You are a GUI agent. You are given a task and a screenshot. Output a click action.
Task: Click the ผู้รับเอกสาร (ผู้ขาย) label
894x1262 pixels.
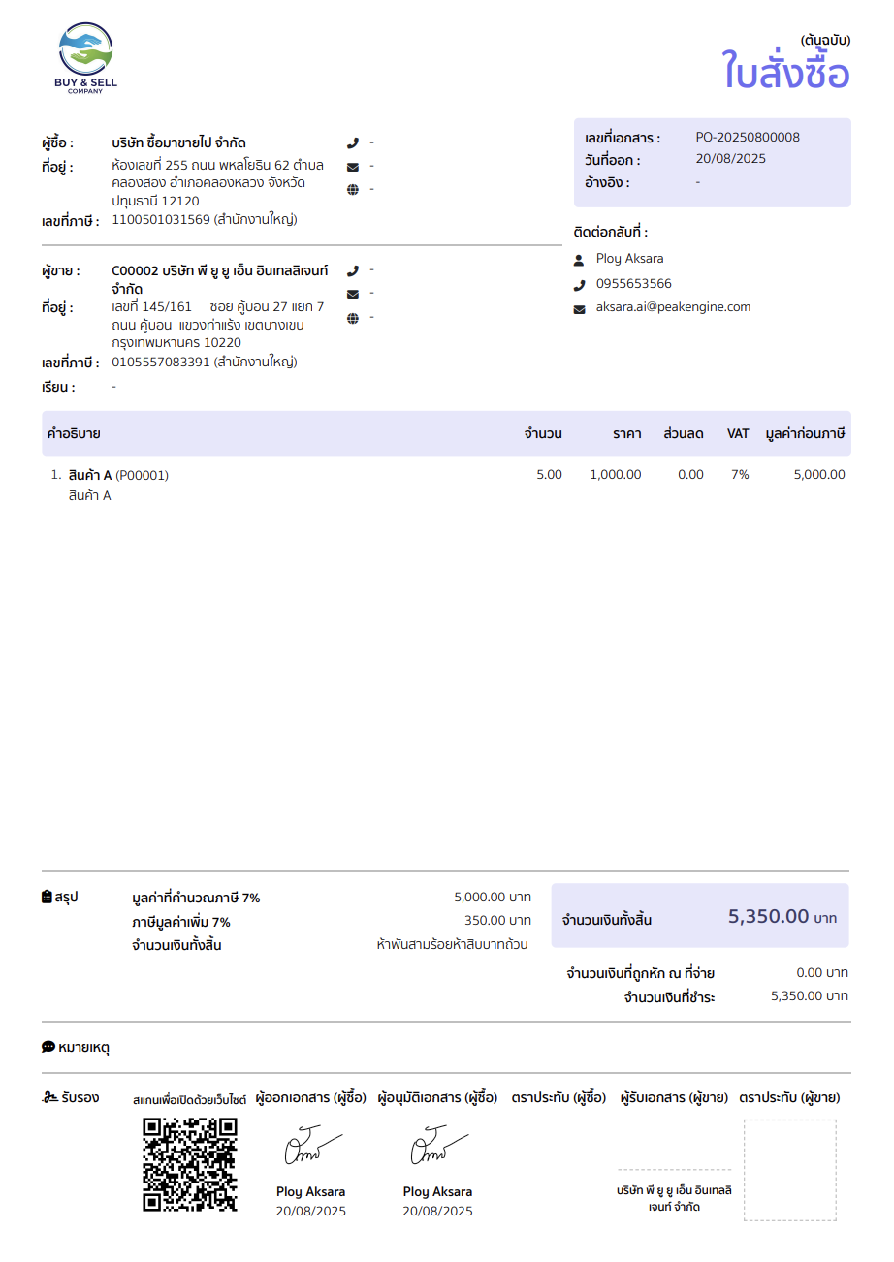[675, 1098]
